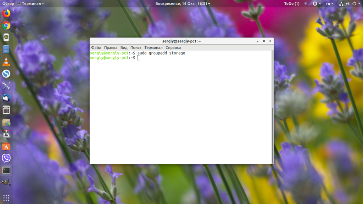Expand the accessibility menu in top bar
Screen dimensions: 363x204
point(316,4)
